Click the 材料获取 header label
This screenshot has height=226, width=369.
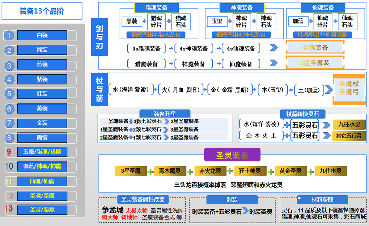(322, 200)
